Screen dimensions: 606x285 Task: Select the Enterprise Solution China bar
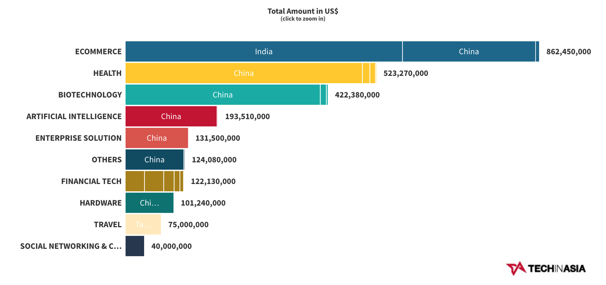click(157, 138)
